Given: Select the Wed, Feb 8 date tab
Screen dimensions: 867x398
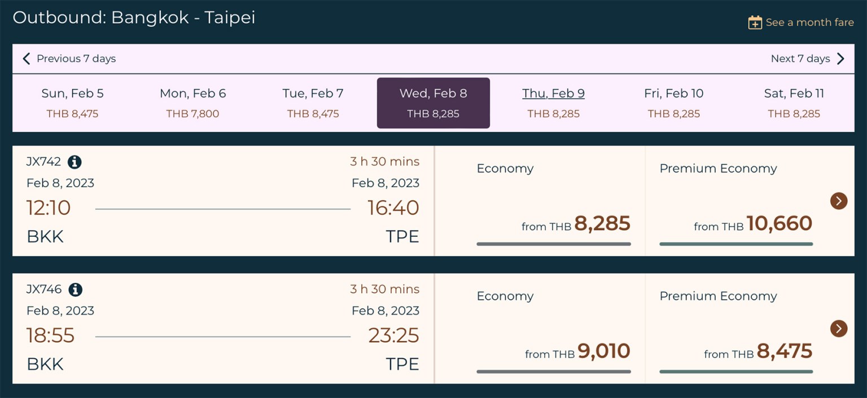Looking at the screenshot, I should [x=433, y=103].
